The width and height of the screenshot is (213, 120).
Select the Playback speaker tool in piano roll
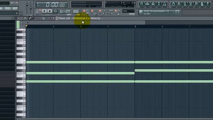tap(53, 18)
